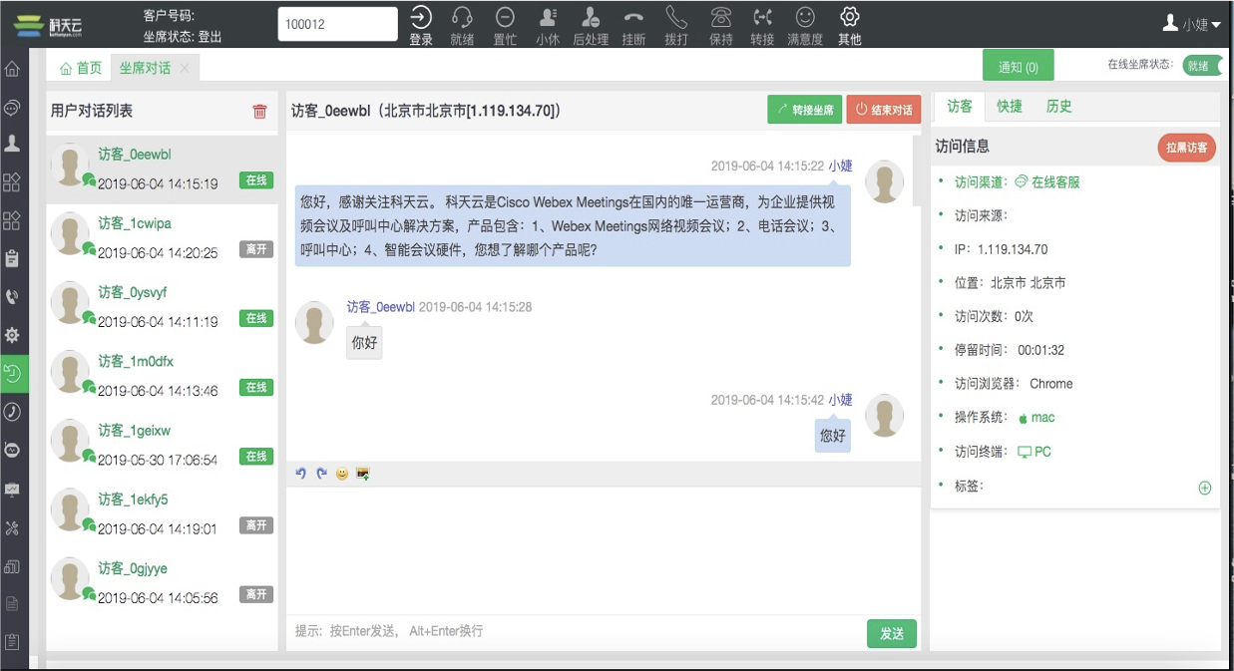Screen dimensions: 1234x671
Task: Click the 转接坐席 transfer button
Action: coord(804,110)
